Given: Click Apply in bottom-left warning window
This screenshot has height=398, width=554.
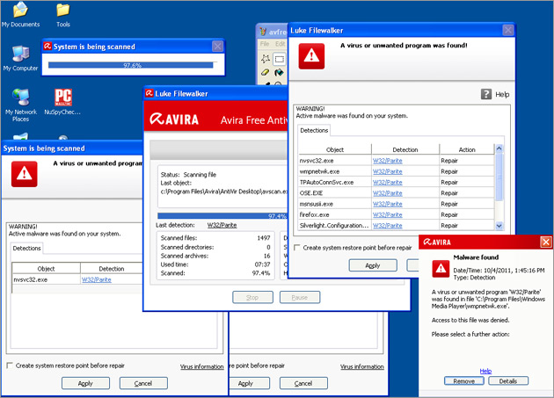Looking at the screenshot, I should [85, 383].
